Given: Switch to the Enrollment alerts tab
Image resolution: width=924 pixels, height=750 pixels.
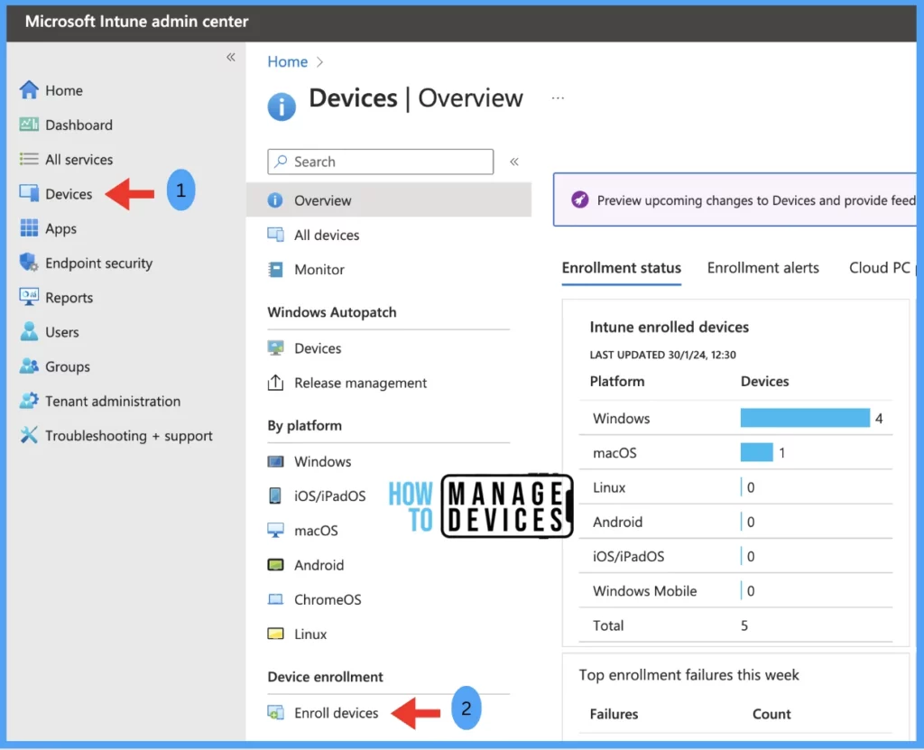Looking at the screenshot, I should pos(762,268).
